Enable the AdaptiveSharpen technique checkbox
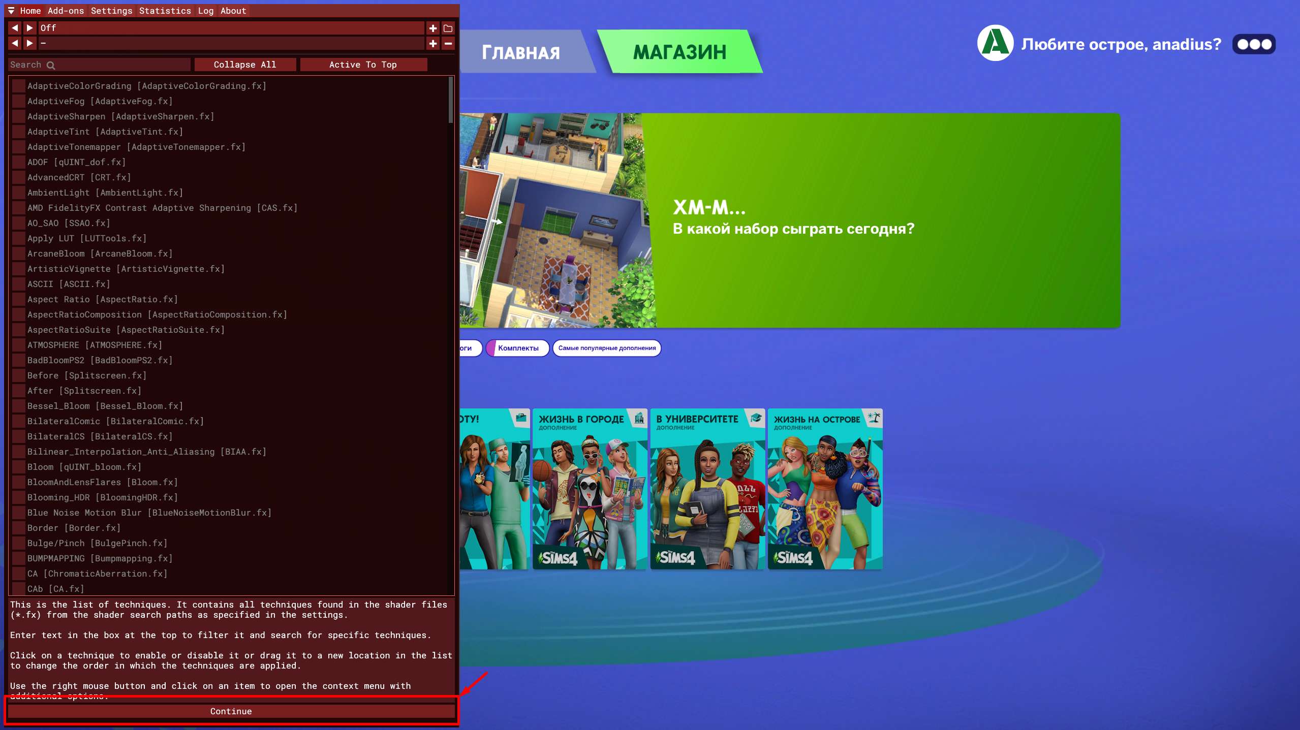The width and height of the screenshot is (1300, 730). coord(19,116)
